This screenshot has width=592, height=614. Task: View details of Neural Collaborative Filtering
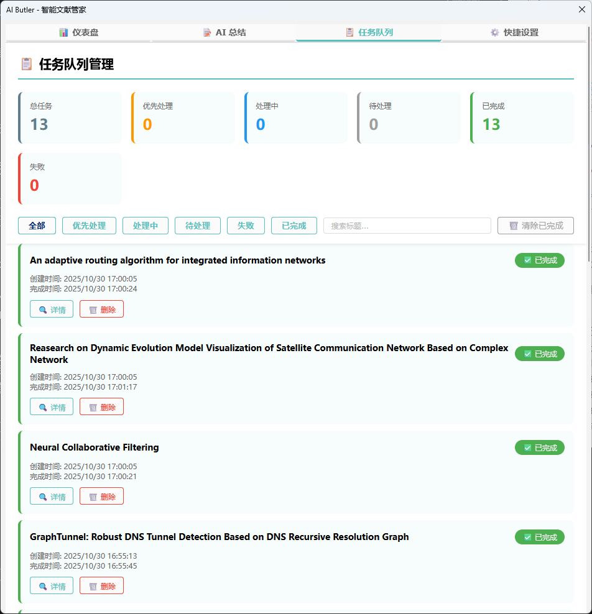[52, 497]
